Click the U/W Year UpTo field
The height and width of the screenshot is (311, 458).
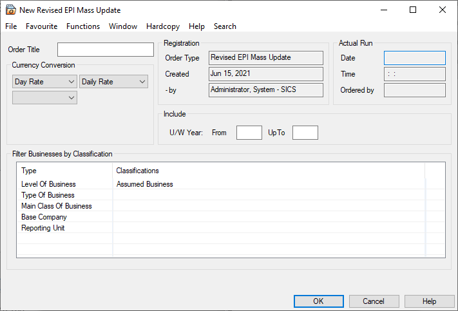click(x=305, y=133)
